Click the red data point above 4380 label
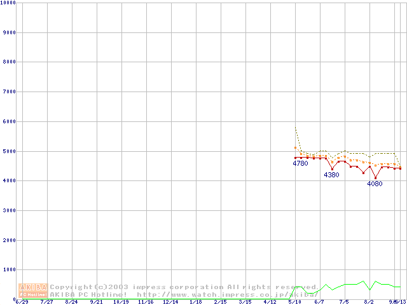This screenshot has height=305, width=407. (x=332, y=169)
